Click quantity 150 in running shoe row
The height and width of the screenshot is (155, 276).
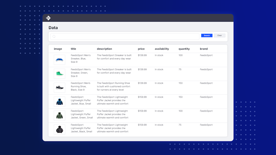click(x=181, y=83)
